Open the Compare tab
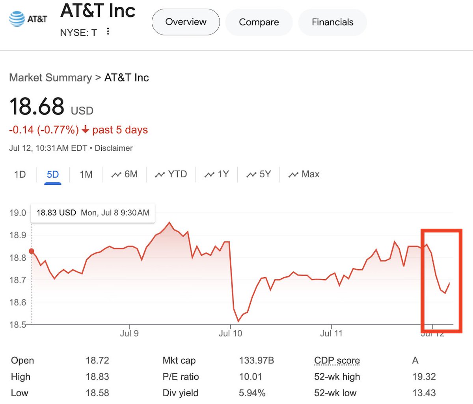473x404 pixels. tap(259, 22)
